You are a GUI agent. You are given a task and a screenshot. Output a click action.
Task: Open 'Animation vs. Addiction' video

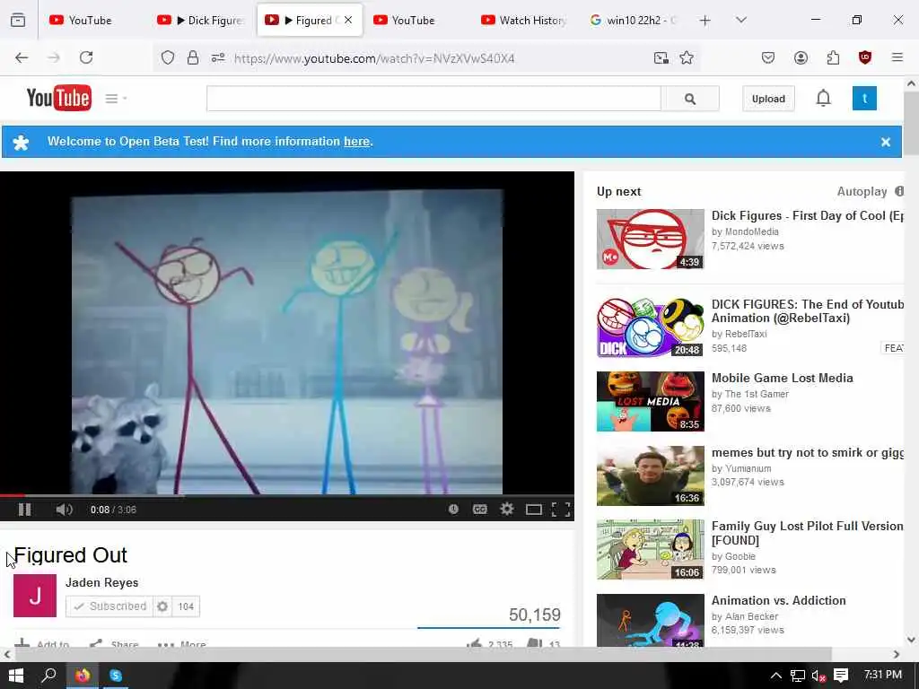[x=778, y=600]
